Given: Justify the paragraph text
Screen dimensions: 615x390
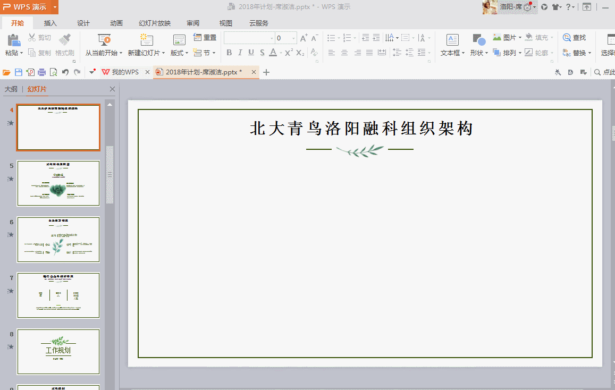Looking at the screenshot, I should (369, 53).
